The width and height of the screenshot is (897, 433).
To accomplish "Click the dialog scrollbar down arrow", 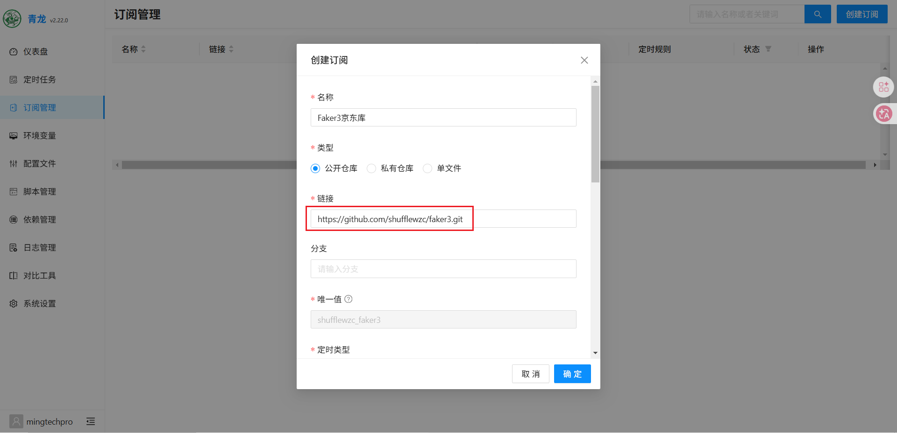I will tap(595, 353).
